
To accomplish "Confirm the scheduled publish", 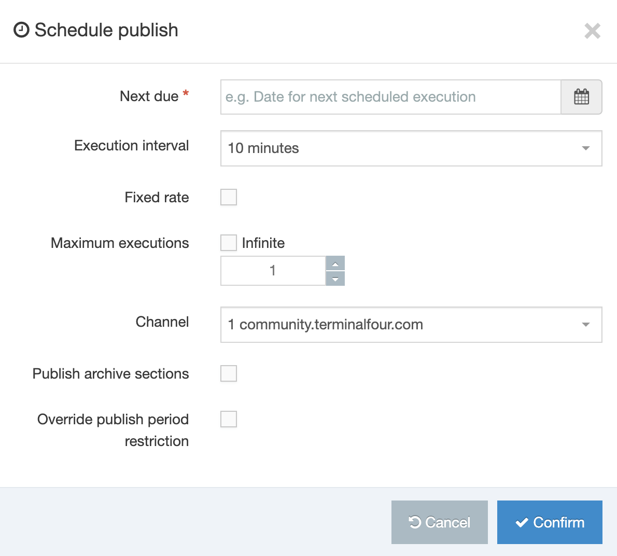I will click(x=549, y=522).
